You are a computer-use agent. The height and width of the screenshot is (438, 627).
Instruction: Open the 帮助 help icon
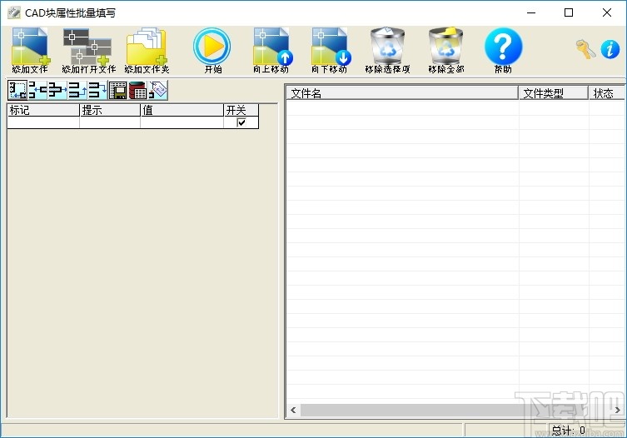[x=503, y=51]
